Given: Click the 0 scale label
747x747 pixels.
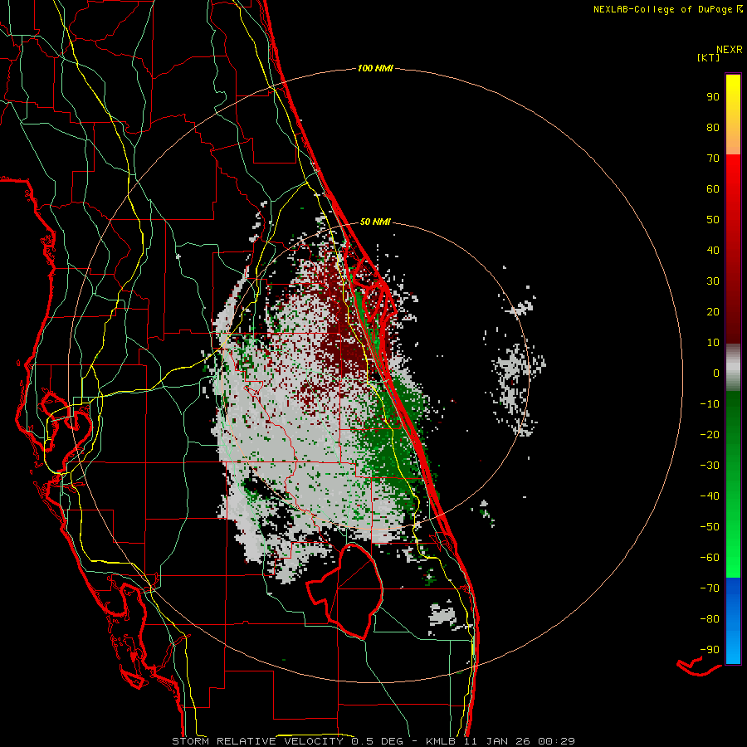Looking at the screenshot, I should tap(716, 373).
